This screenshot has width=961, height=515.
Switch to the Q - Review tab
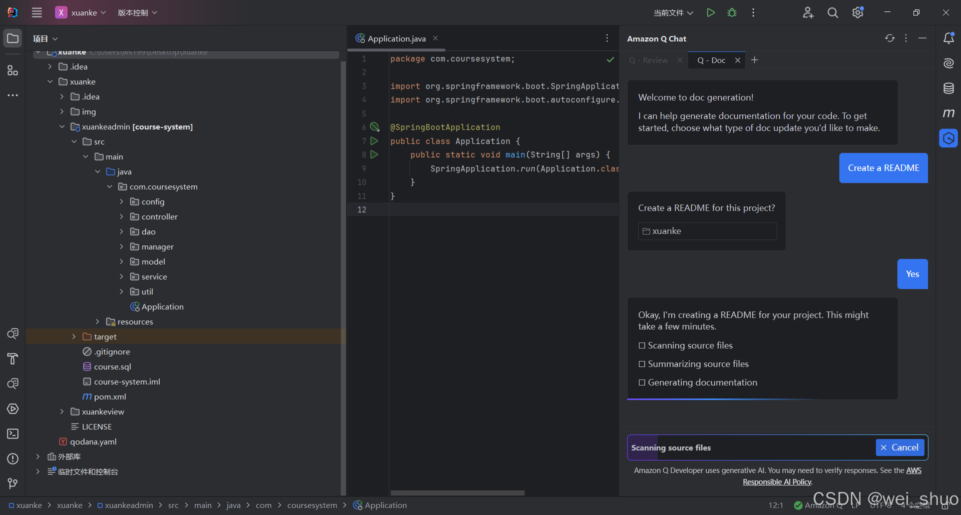(648, 60)
